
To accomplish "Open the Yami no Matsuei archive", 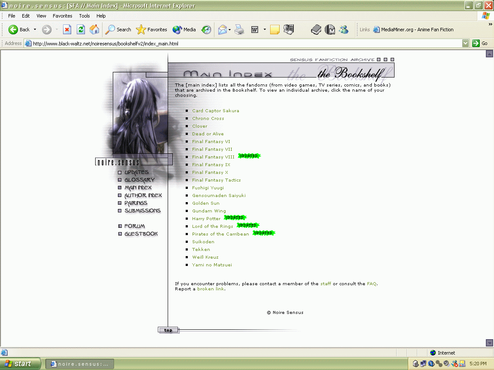I will point(212,265).
